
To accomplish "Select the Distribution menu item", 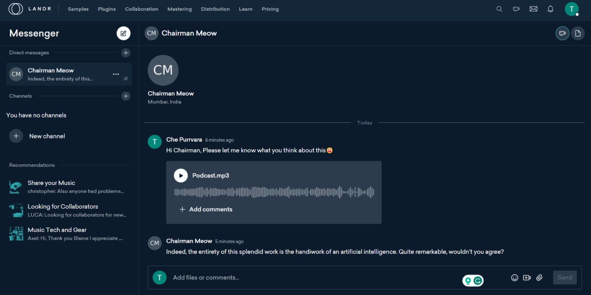I will coord(215,9).
